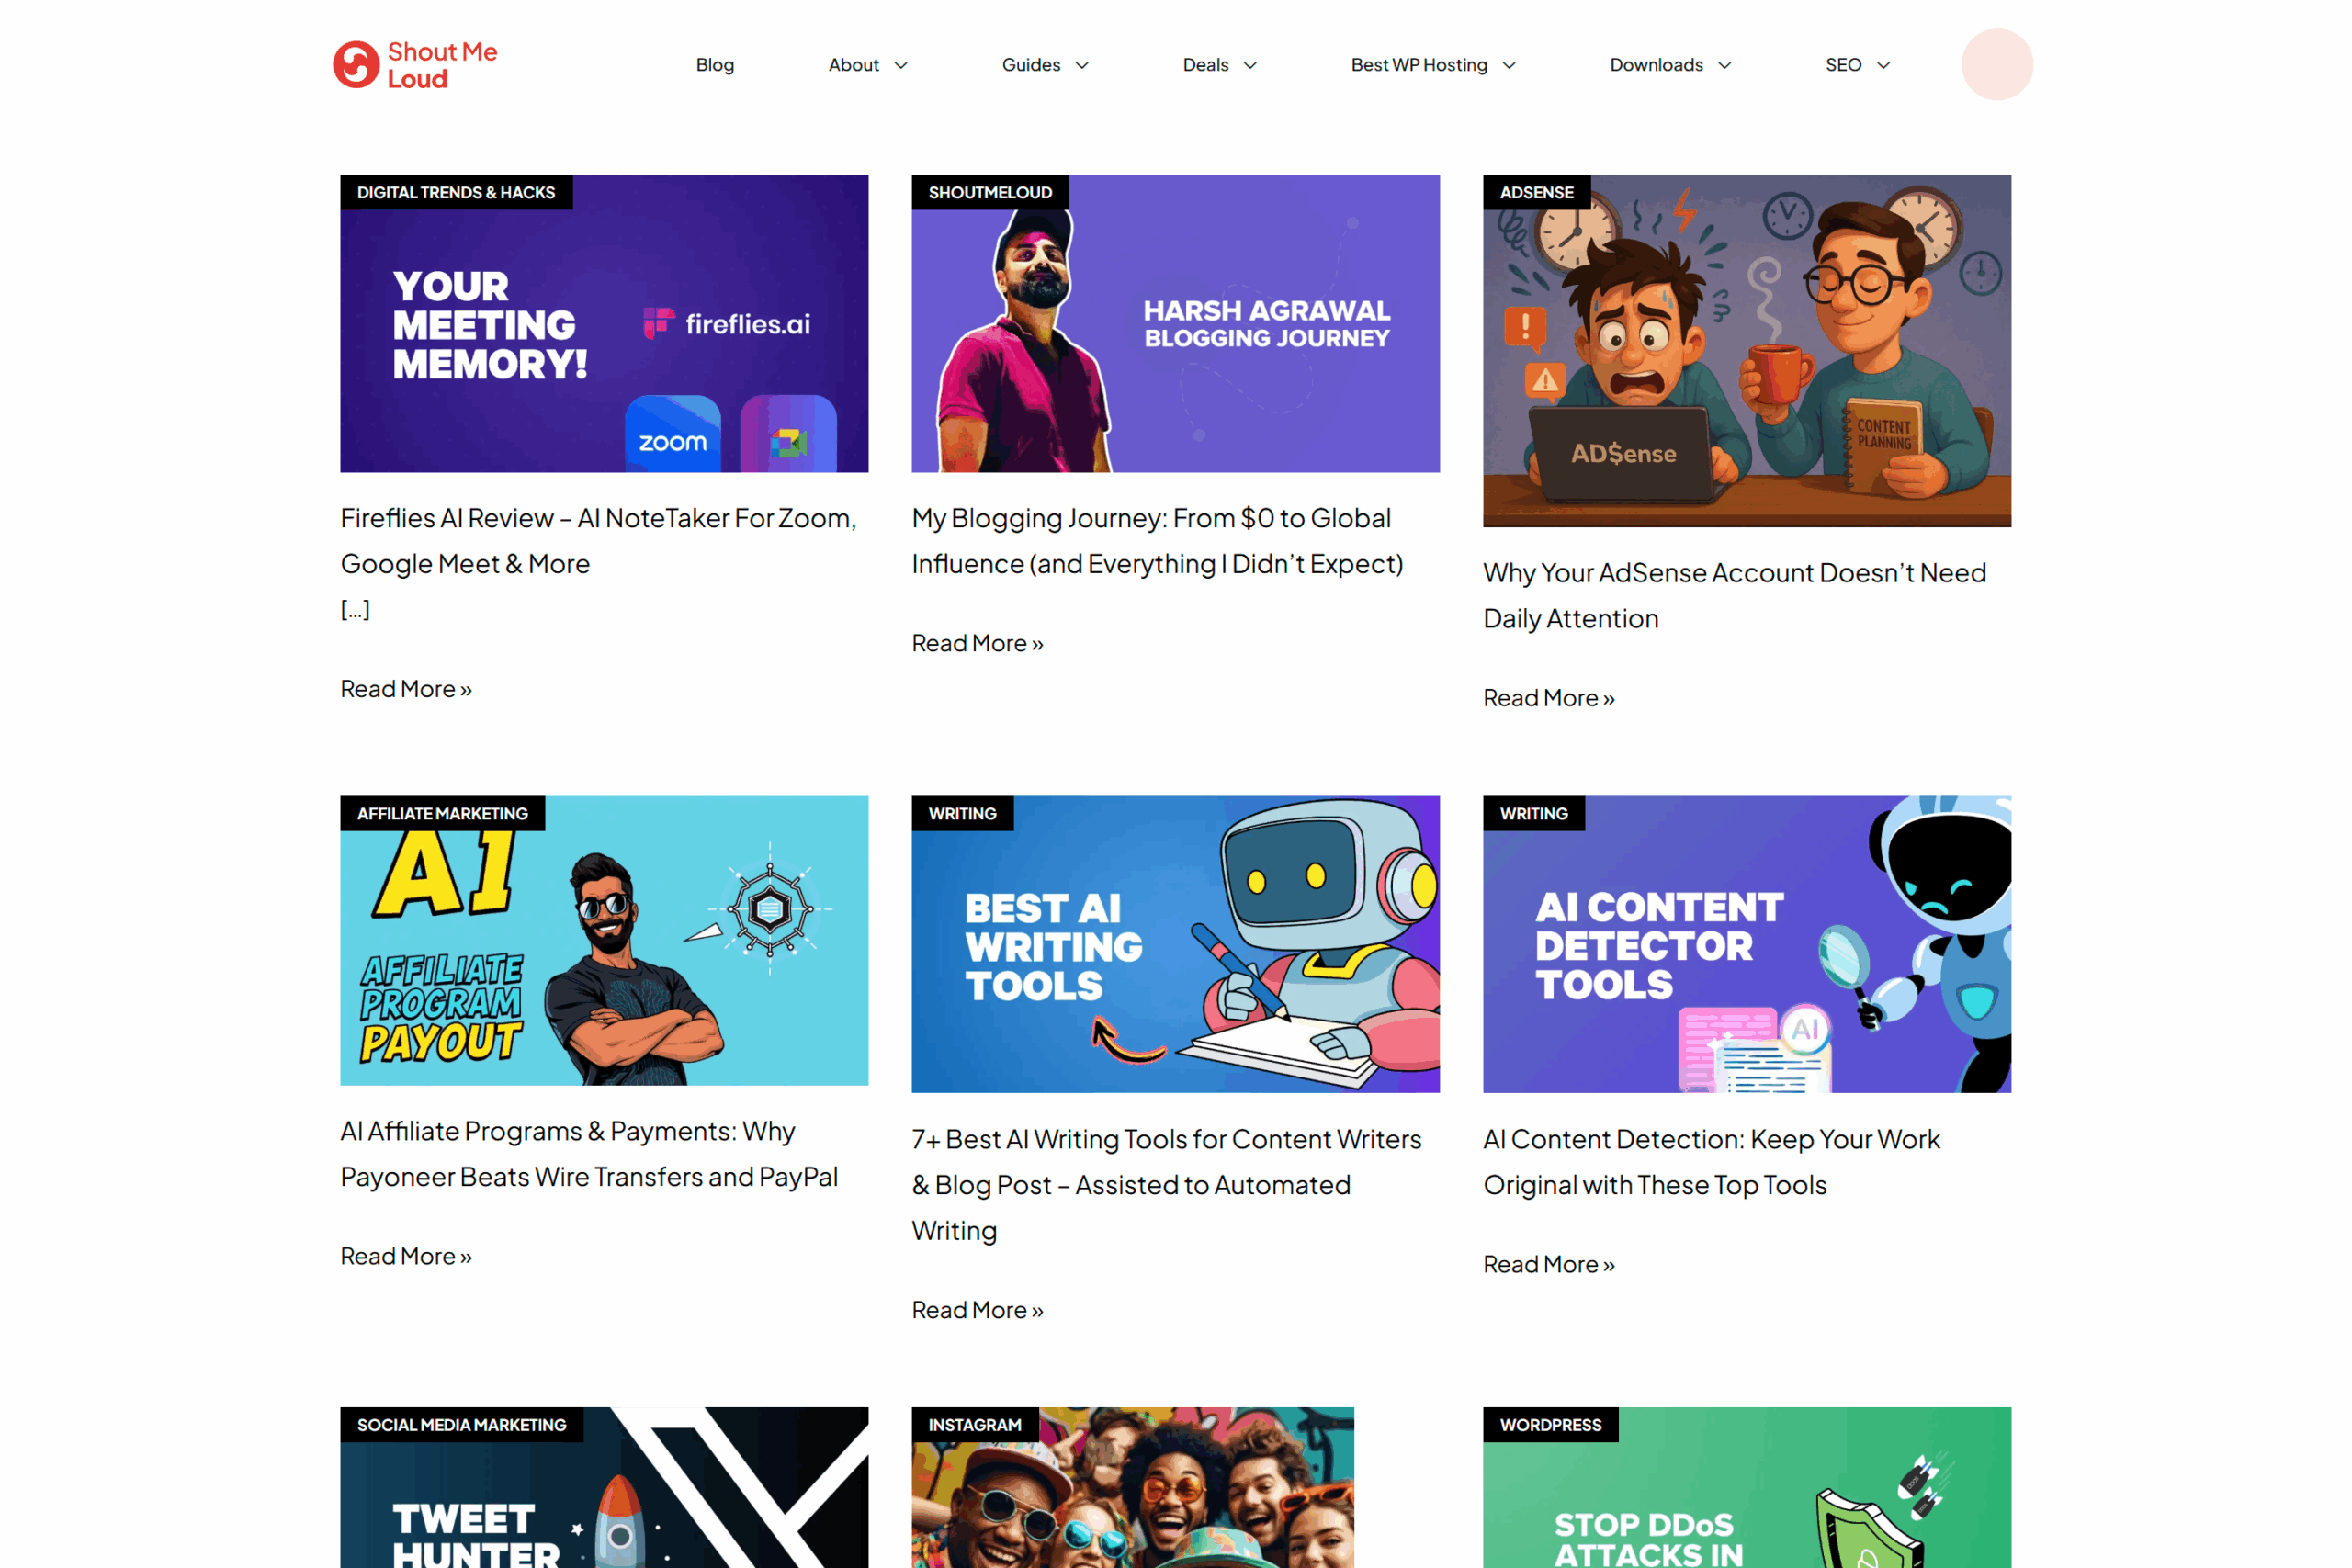Click the Shout Me Loud logo
The width and height of the screenshot is (2352, 1568).
point(415,65)
